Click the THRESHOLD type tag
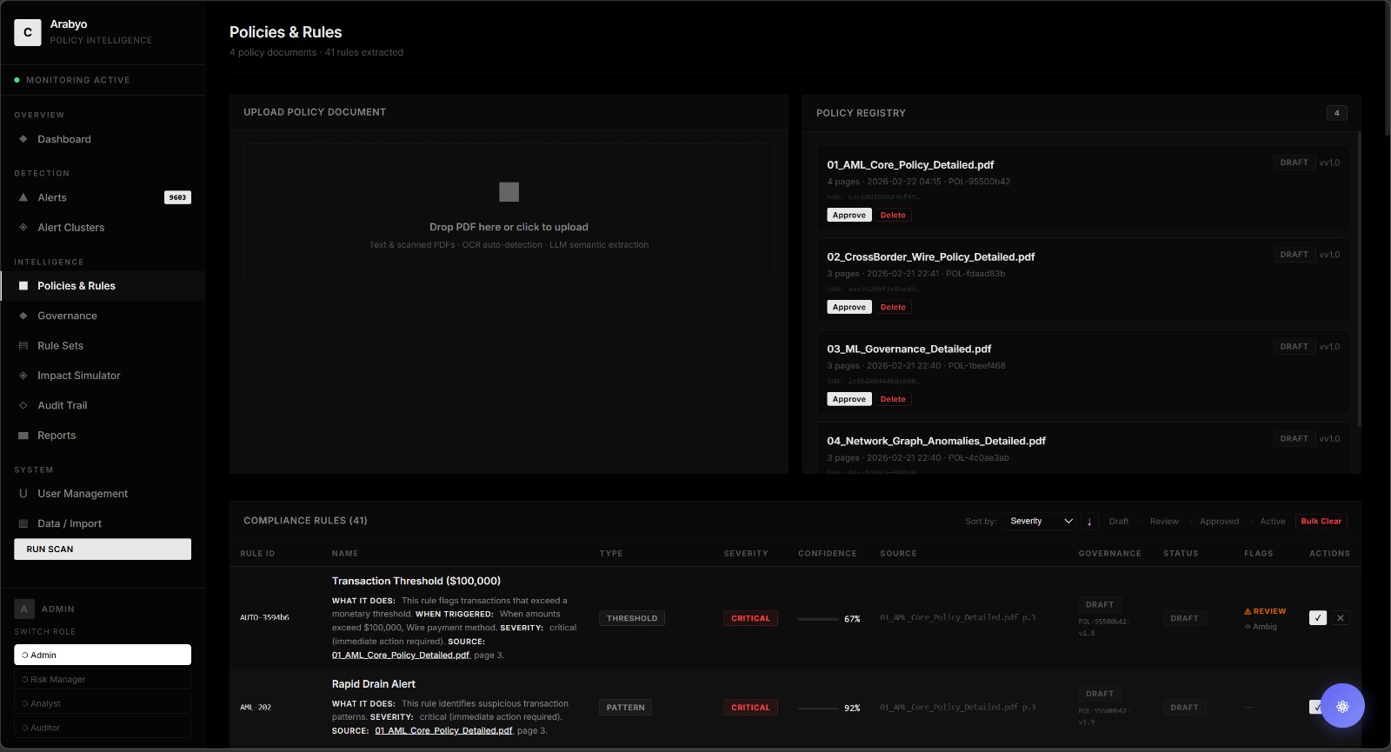Screen dimensions: 1391x752 coord(632,618)
